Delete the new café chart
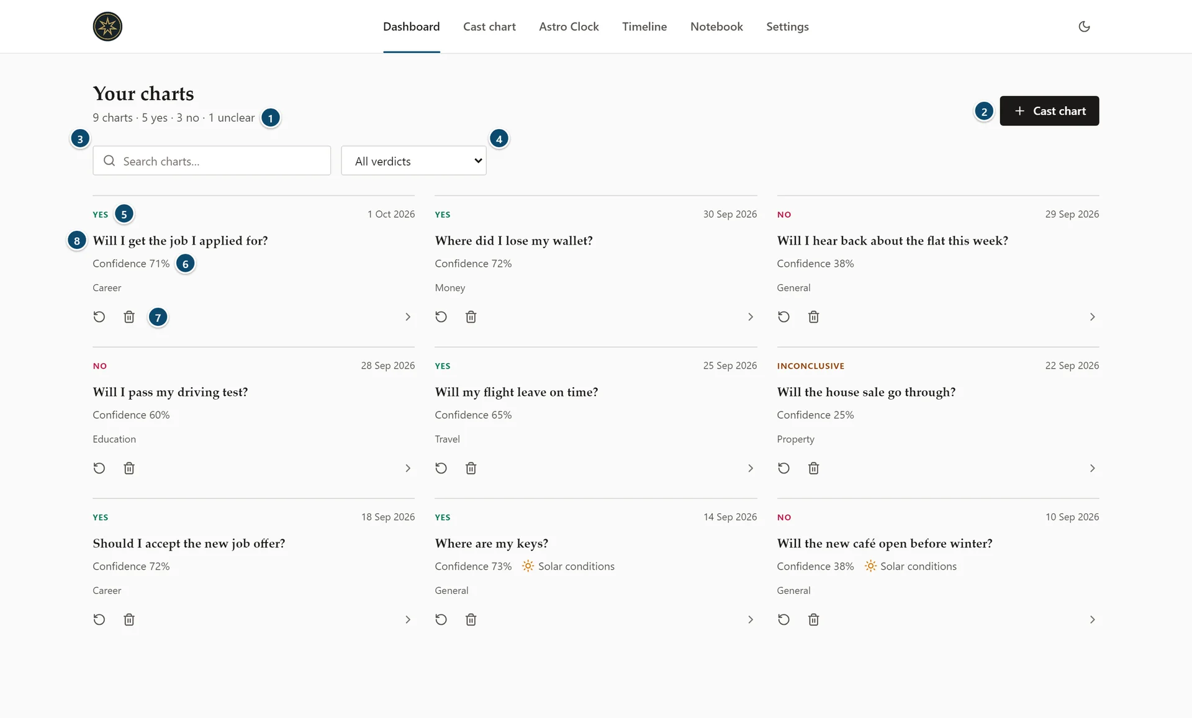The image size is (1192, 718). tap(813, 620)
